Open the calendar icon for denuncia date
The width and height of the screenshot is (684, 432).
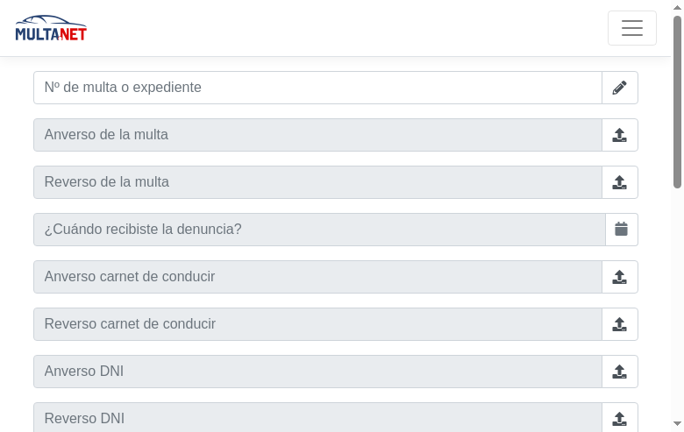tap(622, 230)
